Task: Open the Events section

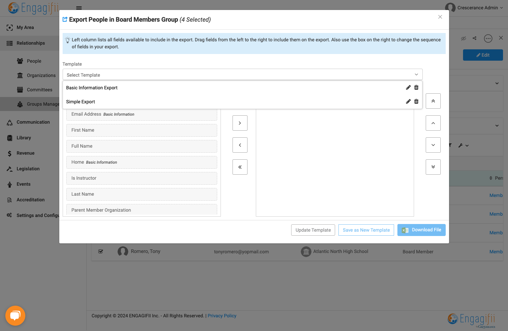Action: click(x=23, y=184)
